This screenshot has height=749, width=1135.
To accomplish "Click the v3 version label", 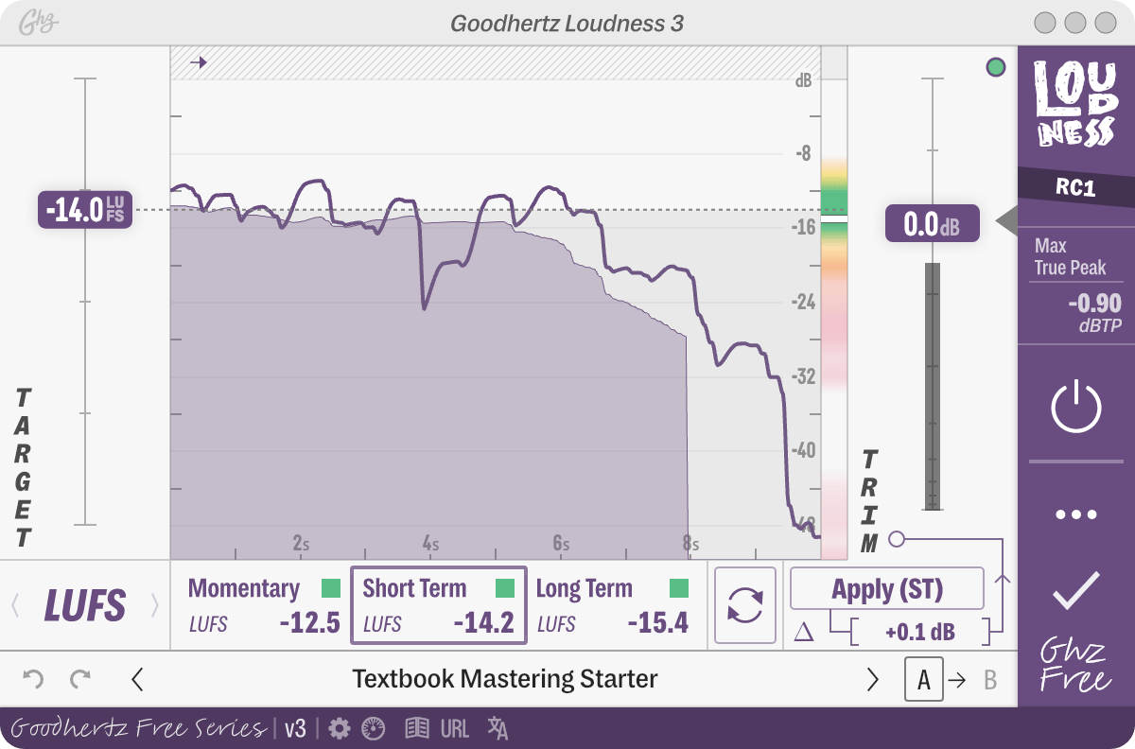I will [295, 728].
